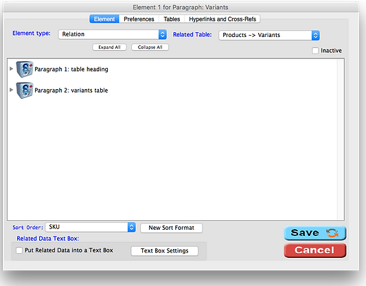366x286 pixels.
Task: Open Text Box Settings
Action: 165,251
